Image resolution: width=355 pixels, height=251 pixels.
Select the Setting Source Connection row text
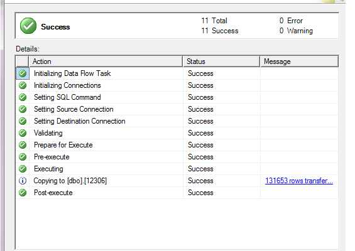pyautogui.click(x=74, y=109)
